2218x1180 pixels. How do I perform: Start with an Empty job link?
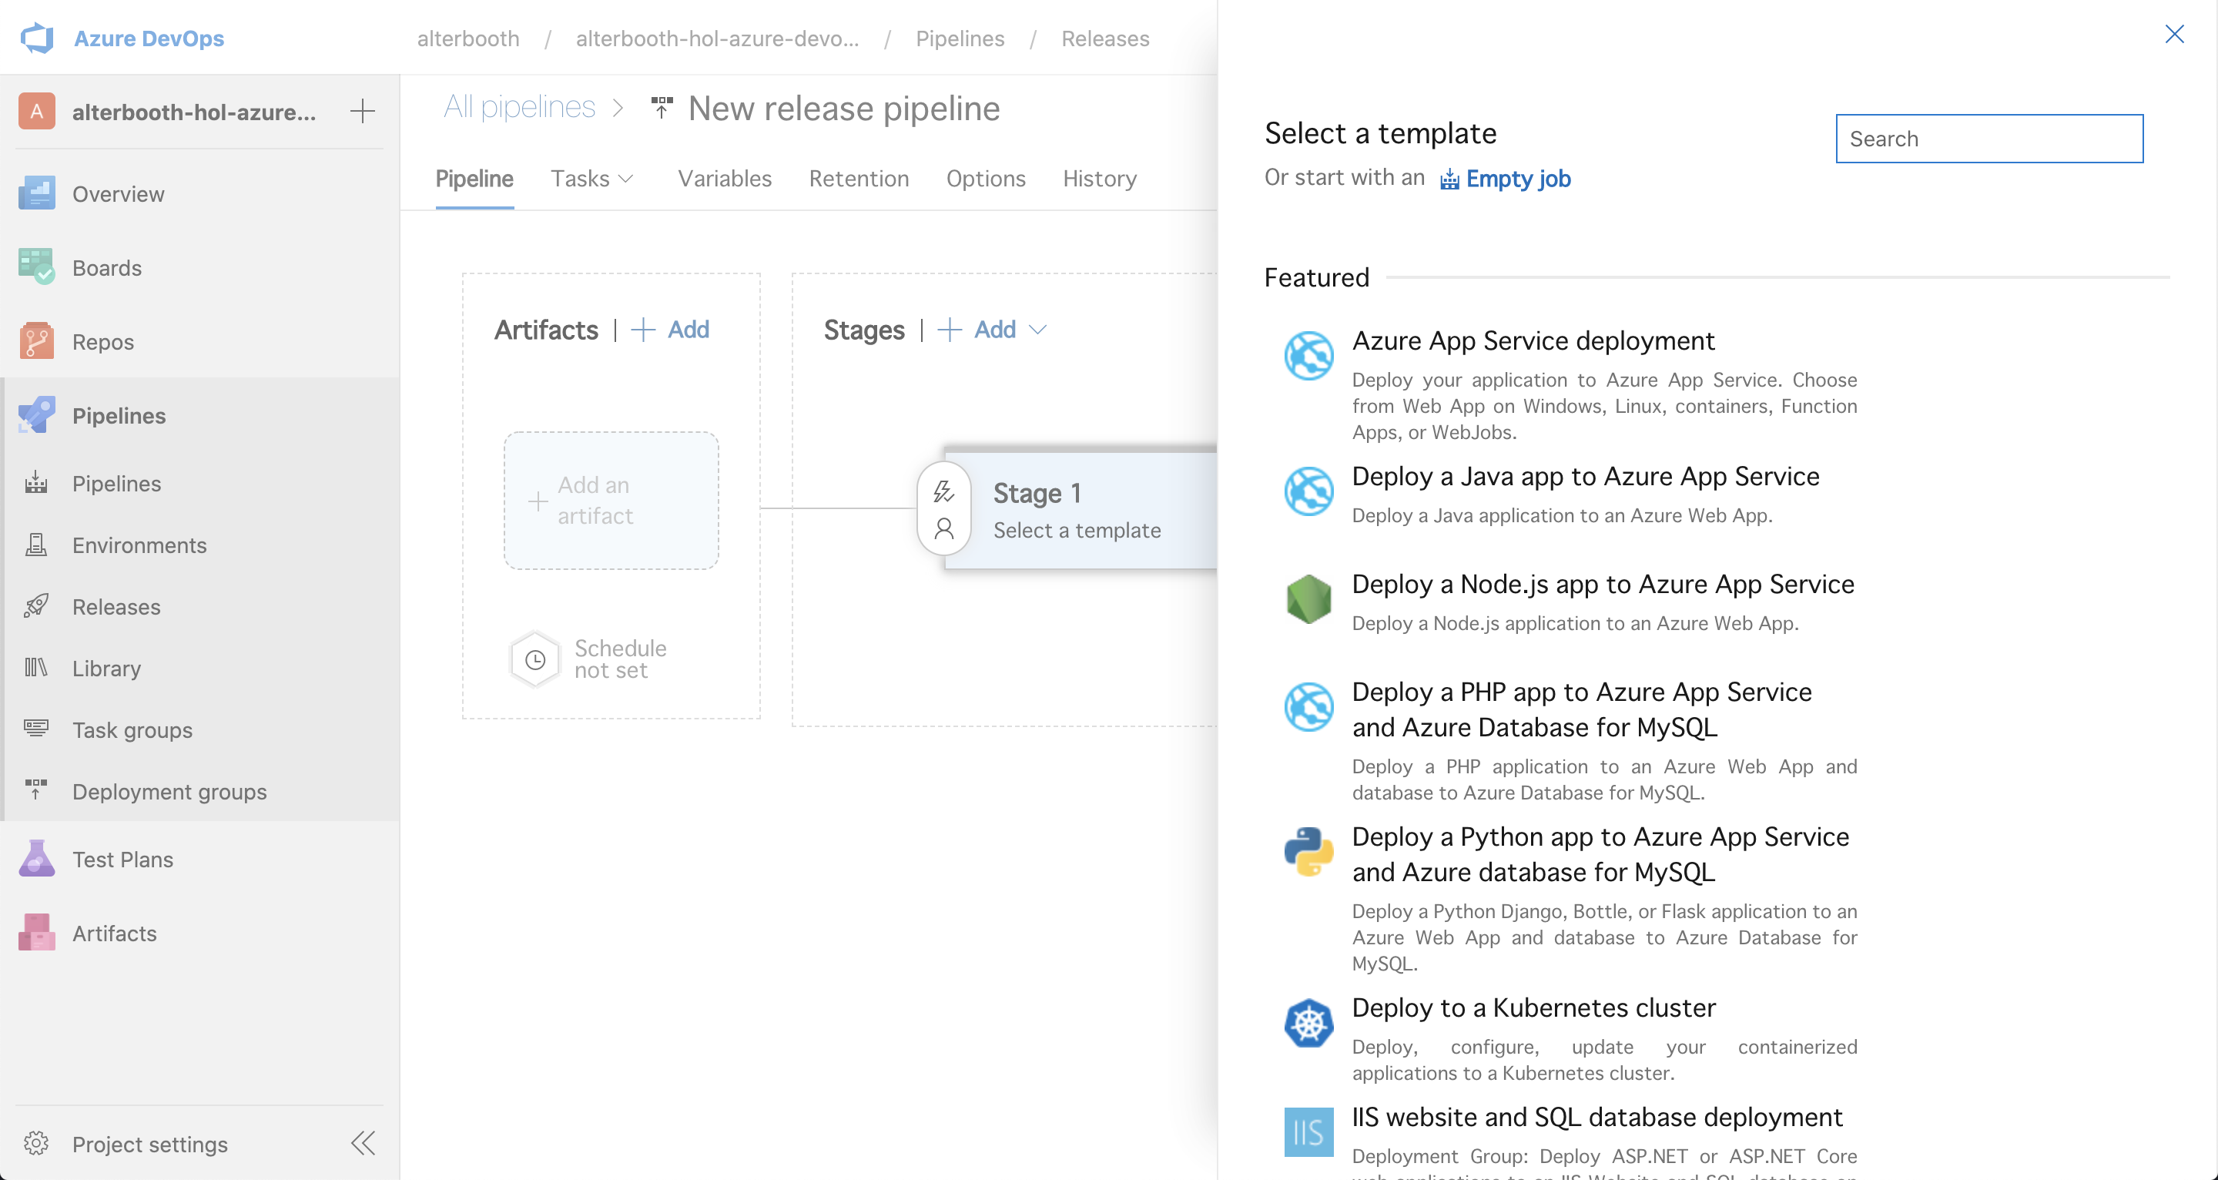coord(1517,178)
